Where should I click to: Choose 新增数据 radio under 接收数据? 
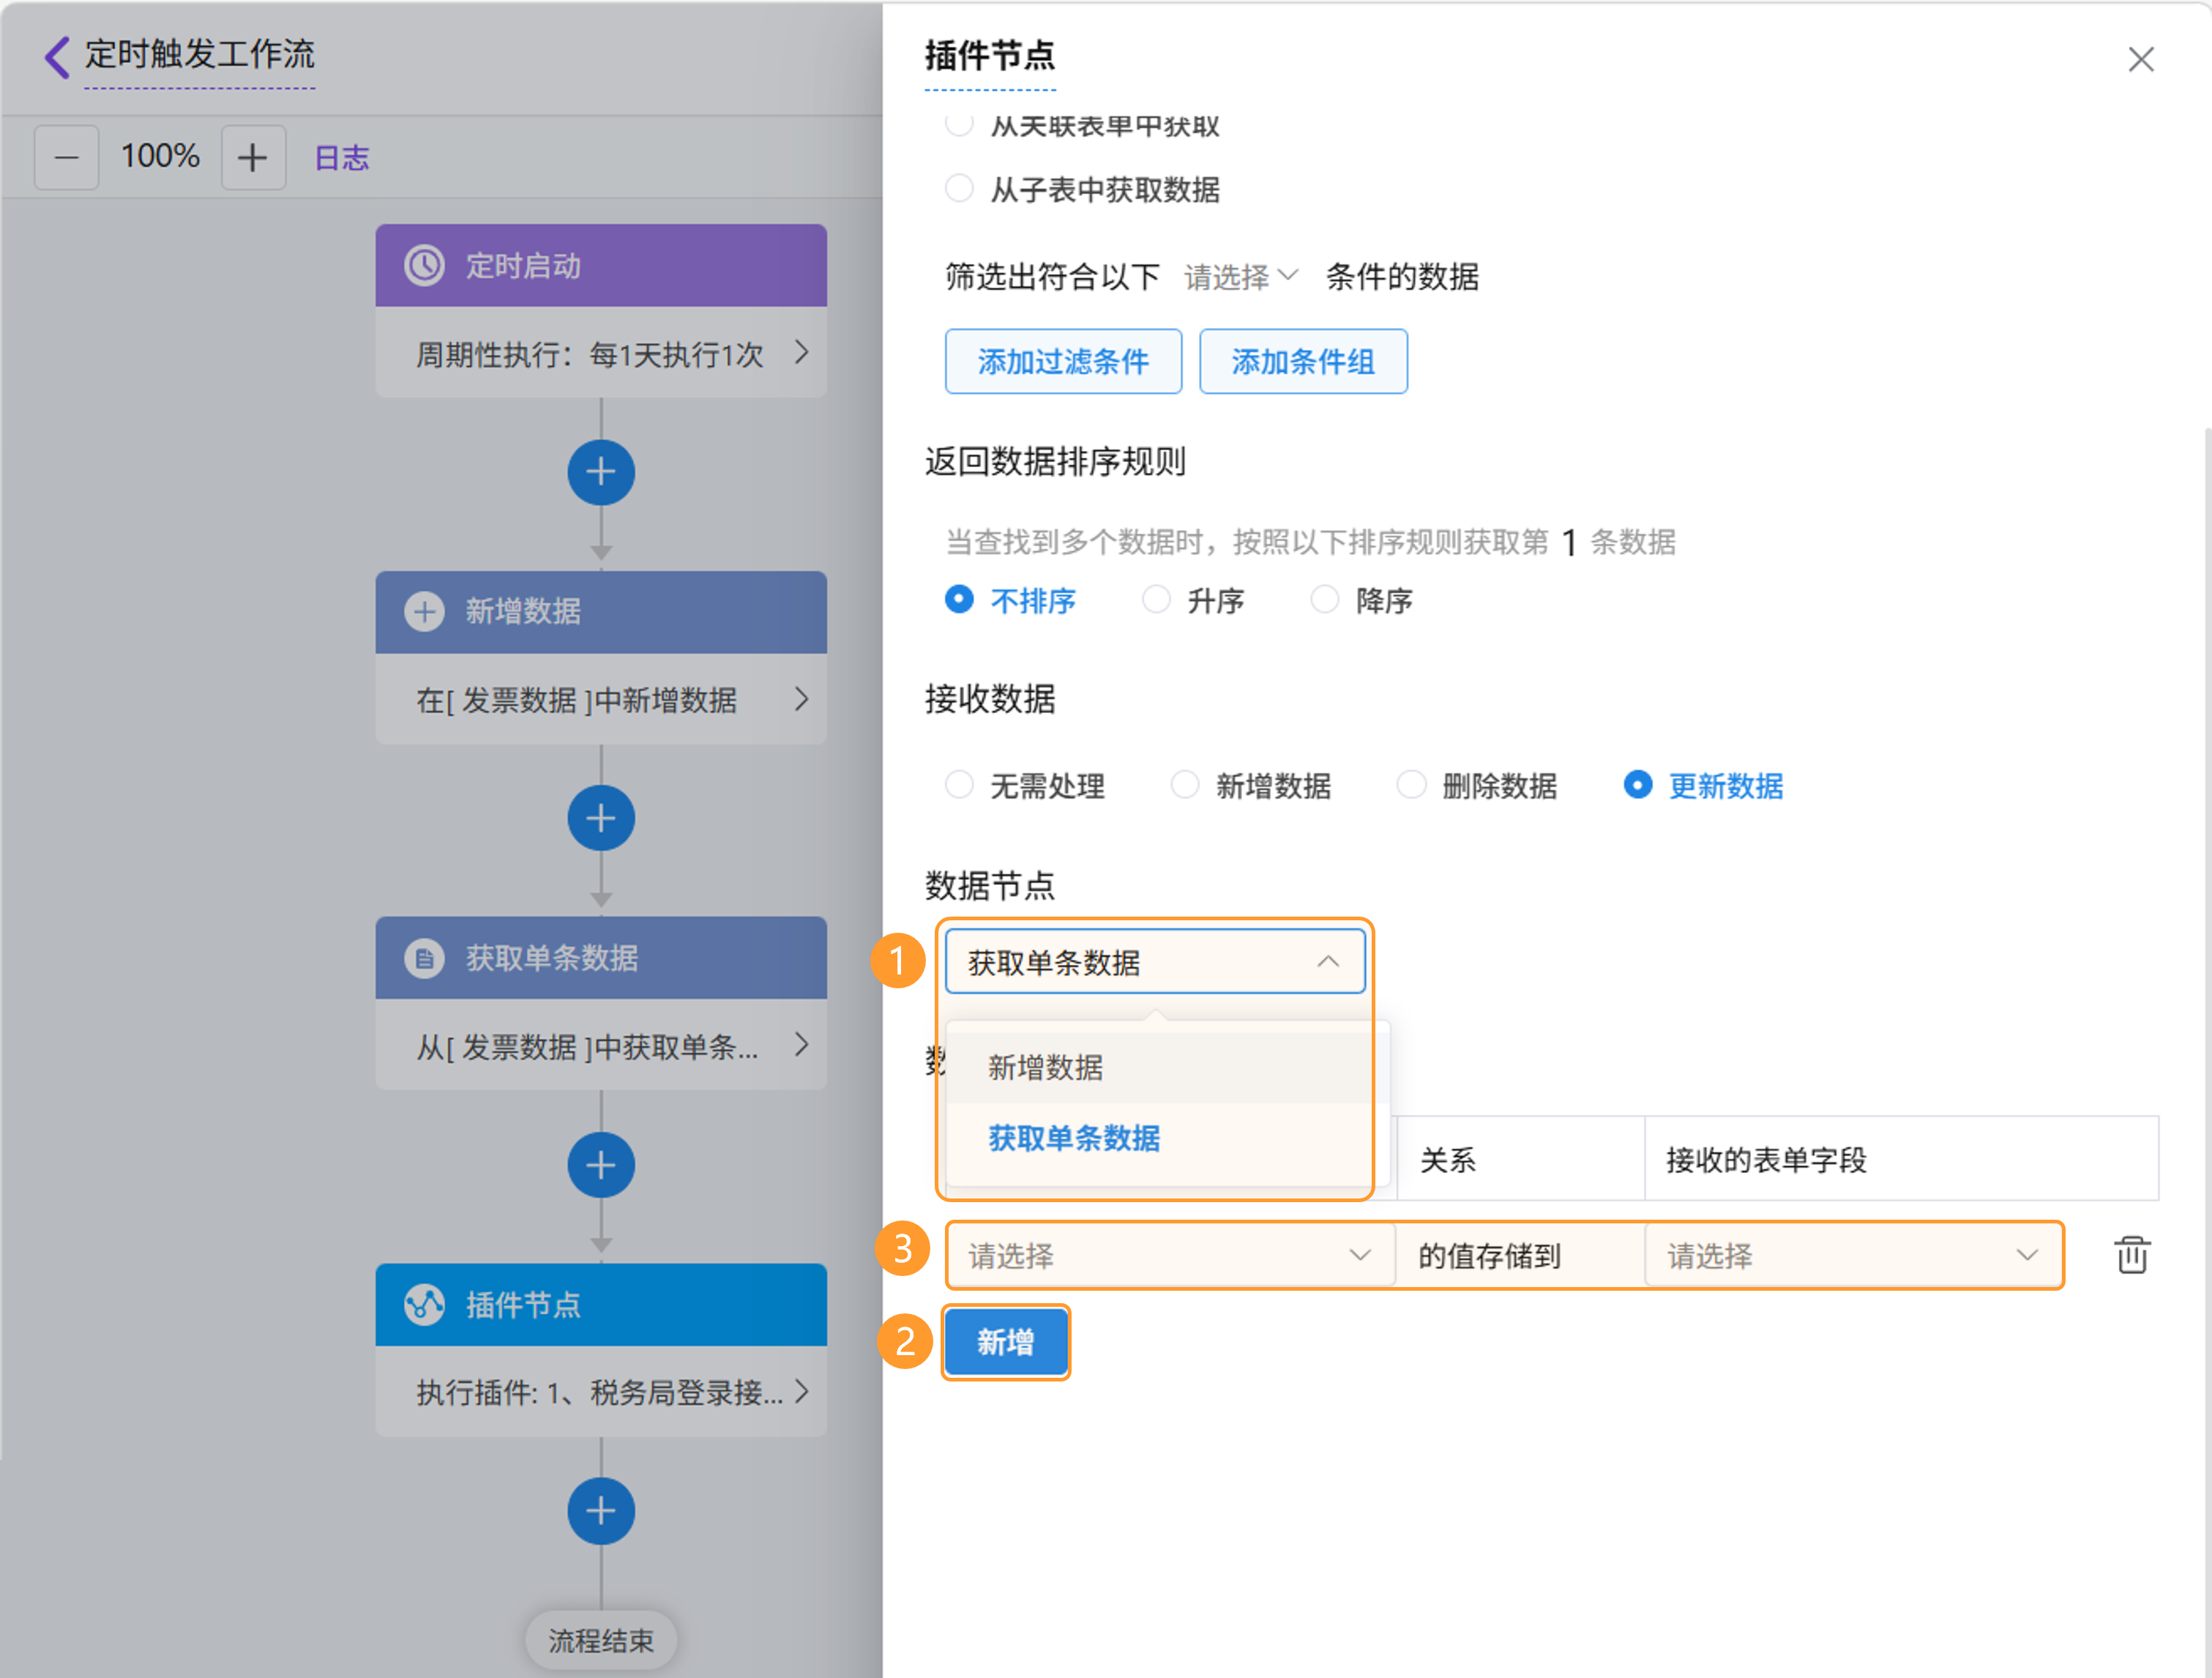coord(1185,785)
